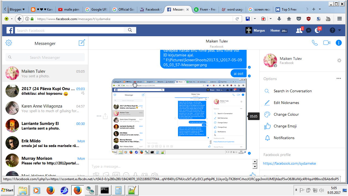Open the Karen Anne Villagonza conversation
Viewport: 348px width, 196px height.
(45, 108)
